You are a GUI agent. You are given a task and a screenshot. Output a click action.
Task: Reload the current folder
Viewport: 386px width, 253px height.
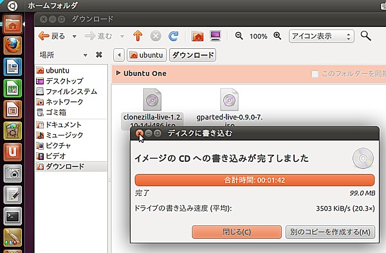[x=173, y=36]
